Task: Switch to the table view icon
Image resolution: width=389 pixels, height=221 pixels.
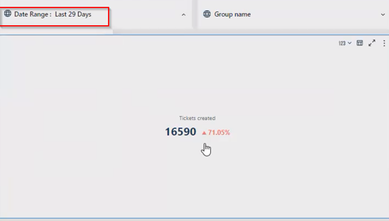Action: point(360,43)
